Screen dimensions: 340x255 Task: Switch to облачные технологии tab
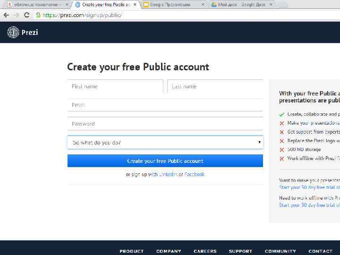coord(36,4)
